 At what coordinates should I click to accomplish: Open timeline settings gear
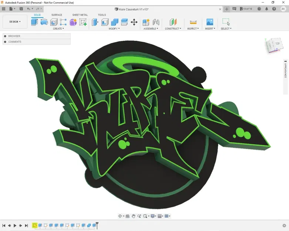tap(284, 225)
